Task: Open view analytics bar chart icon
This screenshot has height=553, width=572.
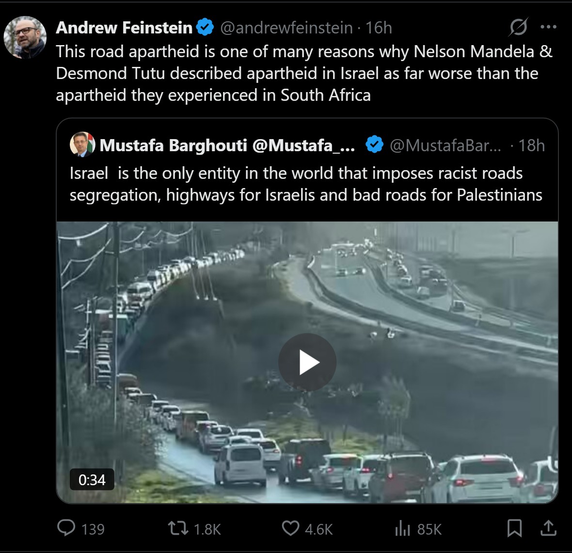Action: 402,529
